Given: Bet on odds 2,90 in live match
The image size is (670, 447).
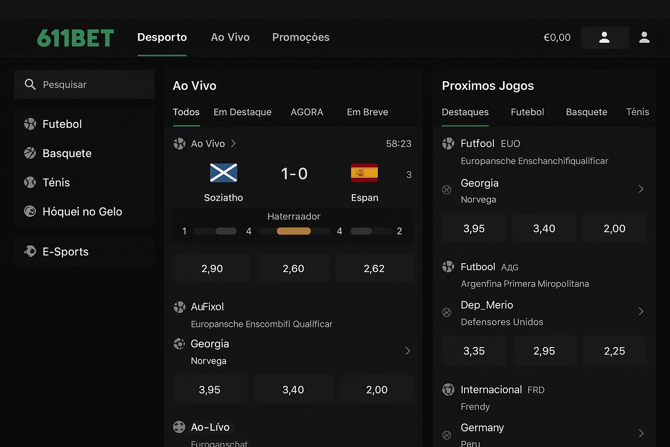Looking at the screenshot, I should [212, 268].
